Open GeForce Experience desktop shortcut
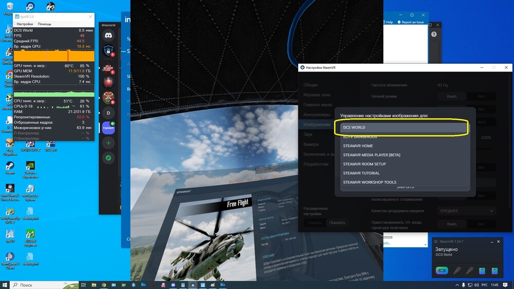The height and width of the screenshot is (289, 514). (30, 170)
